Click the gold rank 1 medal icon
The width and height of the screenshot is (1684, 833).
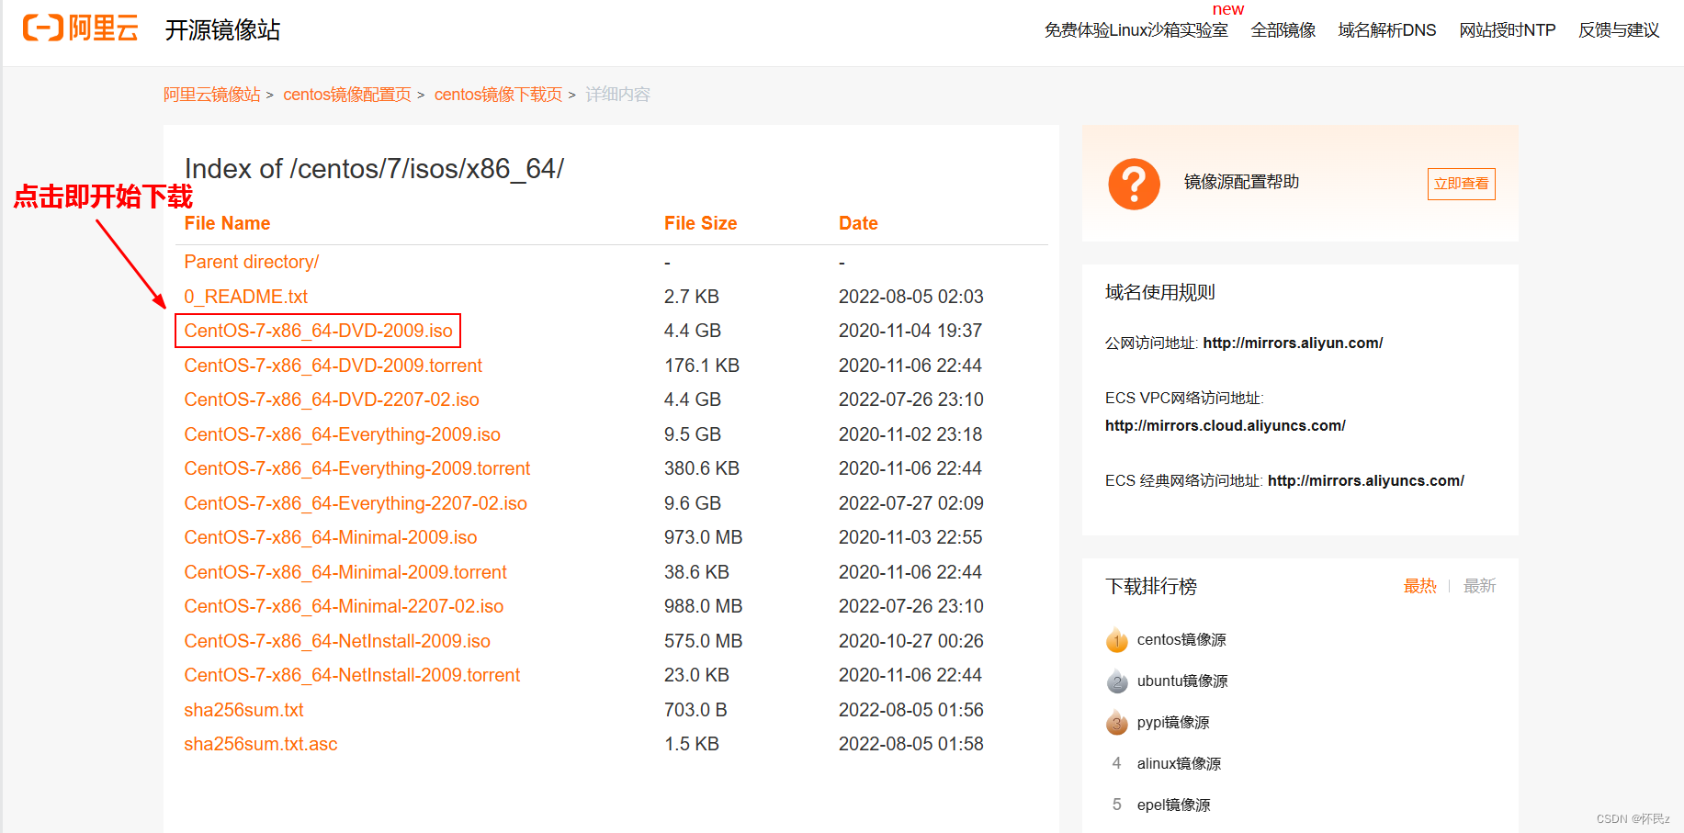pyautogui.click(x=1116, y=640)
